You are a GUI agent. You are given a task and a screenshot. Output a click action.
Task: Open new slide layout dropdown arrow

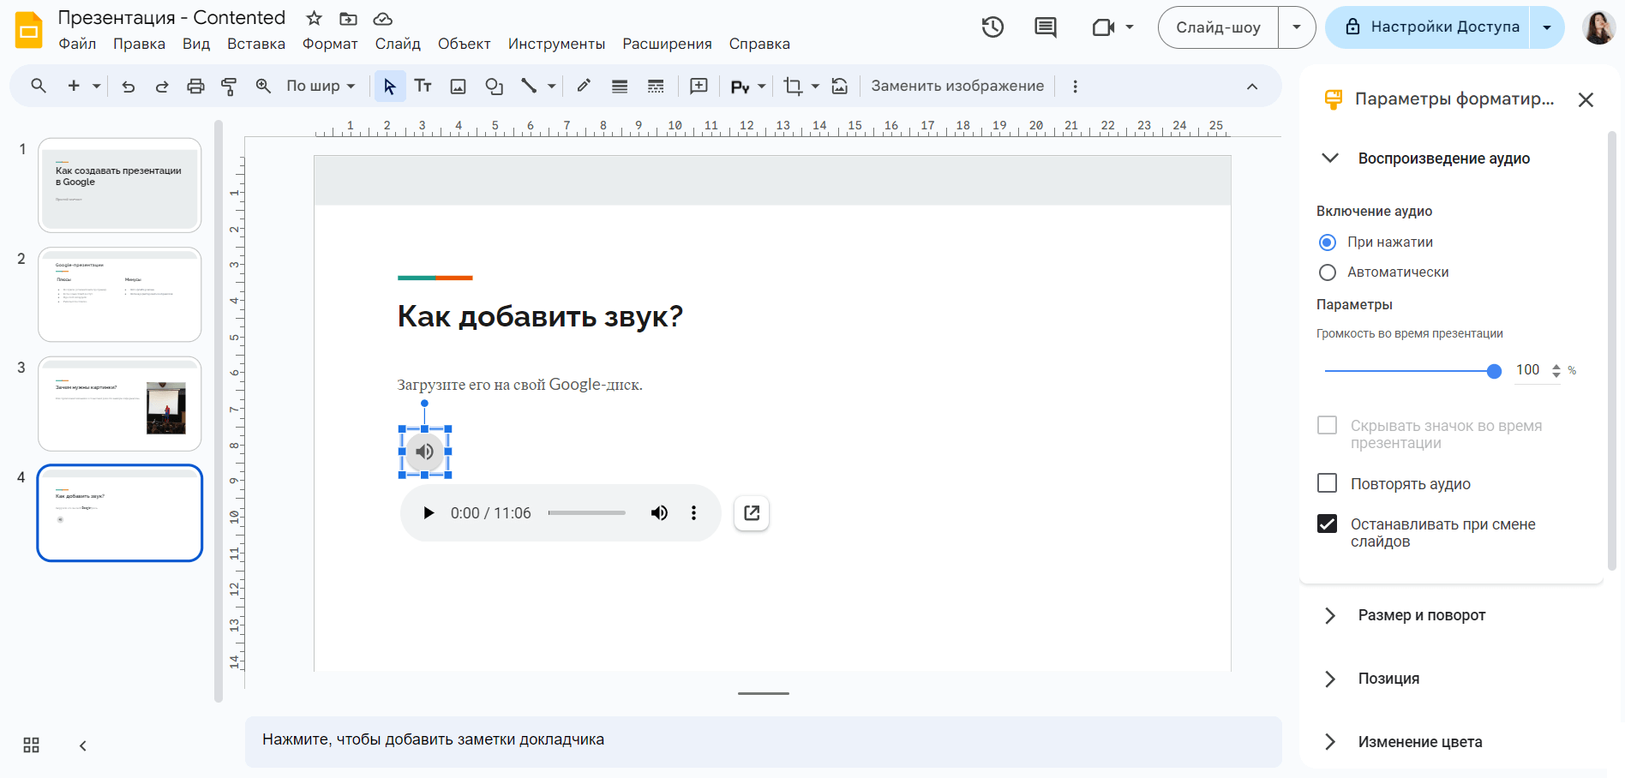click(96, 86)
